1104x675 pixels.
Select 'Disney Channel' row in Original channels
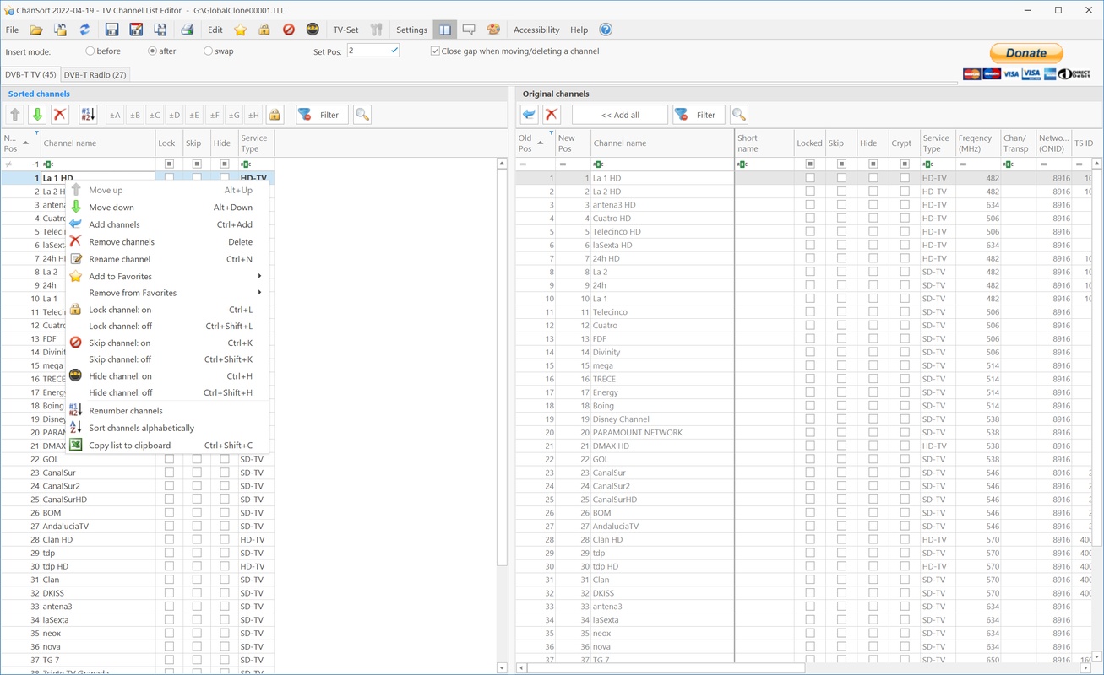(802, 418)
